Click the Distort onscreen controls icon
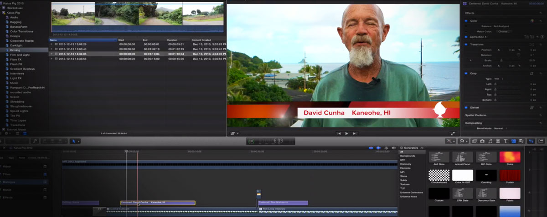547x217 pixels. (532, 108)
